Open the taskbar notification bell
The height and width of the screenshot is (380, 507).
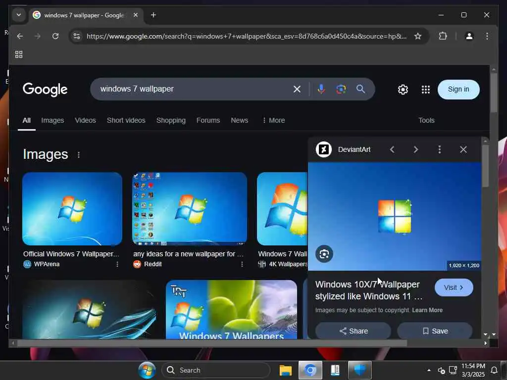pos(494,370)
